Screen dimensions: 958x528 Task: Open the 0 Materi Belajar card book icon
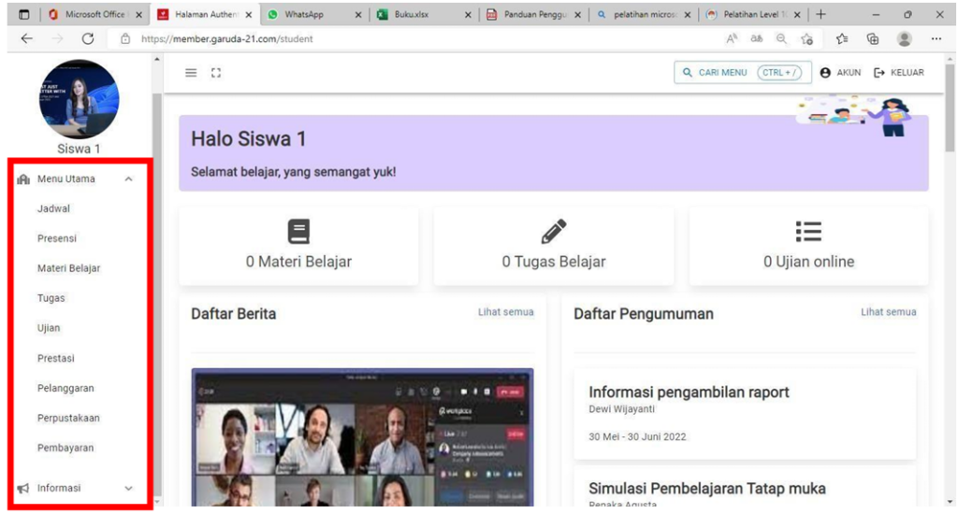298,232
